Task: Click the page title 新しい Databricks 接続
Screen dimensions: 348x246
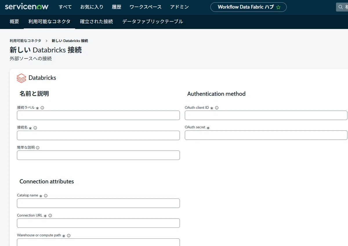Action: (46, 50)
